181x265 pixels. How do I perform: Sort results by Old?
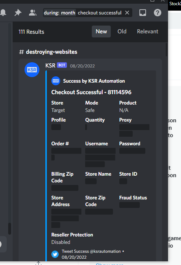click(x=122, y=32)
